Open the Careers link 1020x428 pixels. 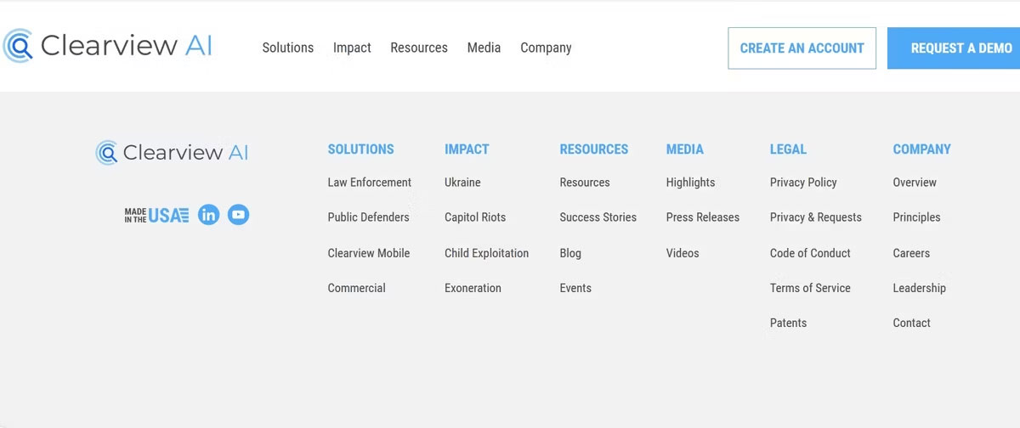911,253
